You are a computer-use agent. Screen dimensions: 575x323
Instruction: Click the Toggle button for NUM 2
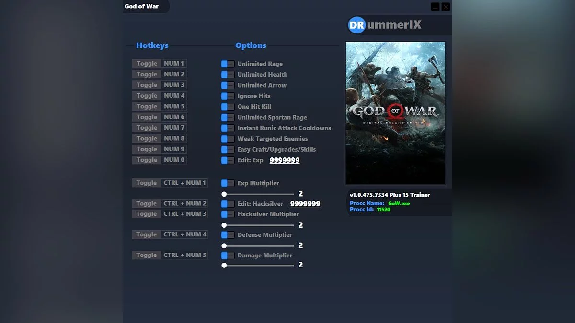coord(147,74)
